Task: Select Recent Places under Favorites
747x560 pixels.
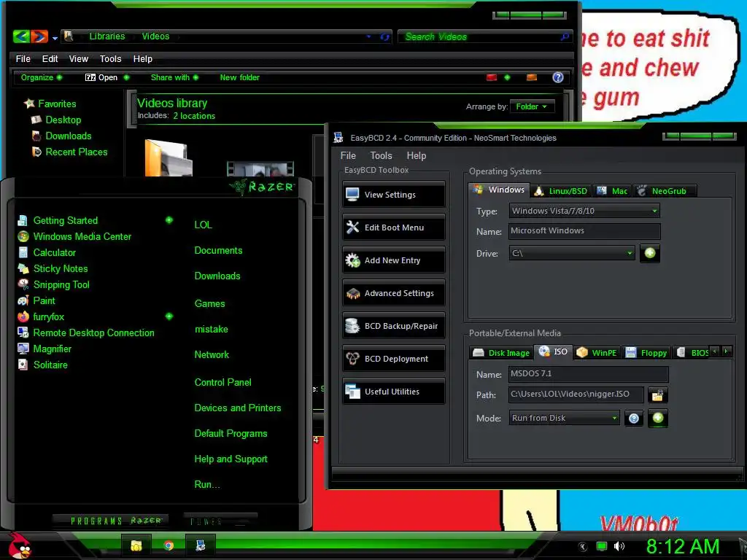Action: point(69,152)
